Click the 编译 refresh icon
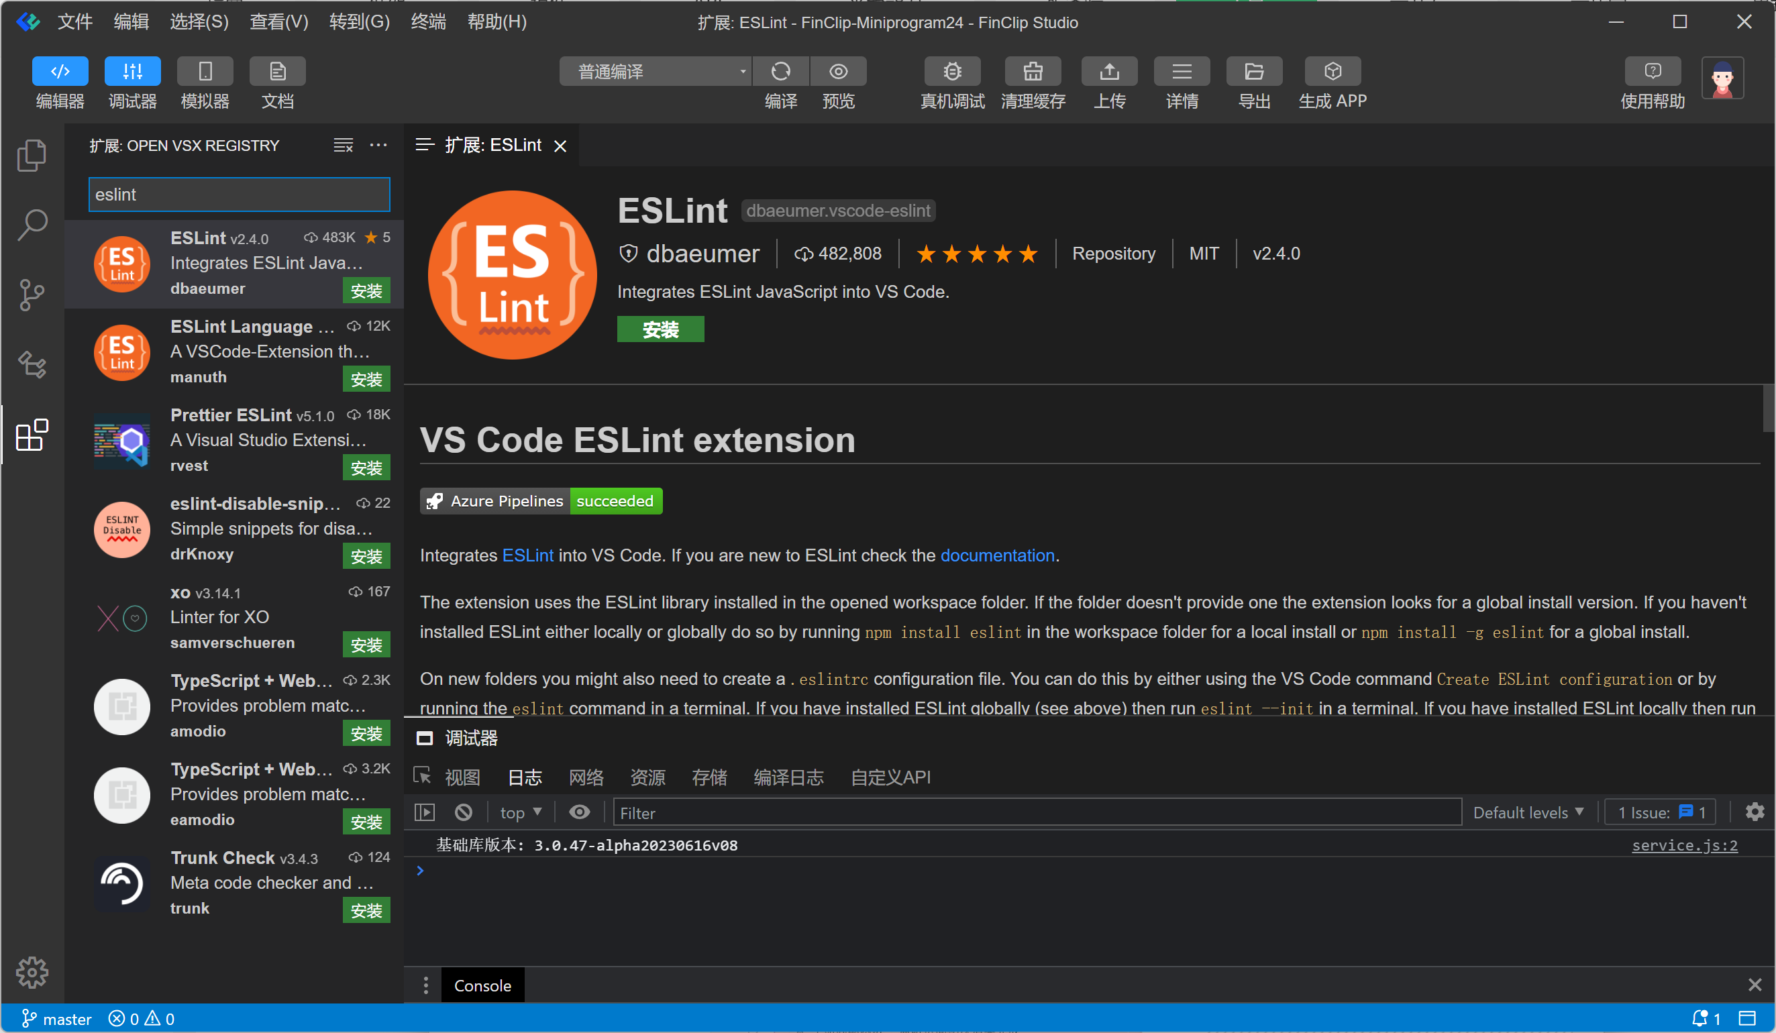This screenshot has width=1776, height=1033. (x=781, y=71)
